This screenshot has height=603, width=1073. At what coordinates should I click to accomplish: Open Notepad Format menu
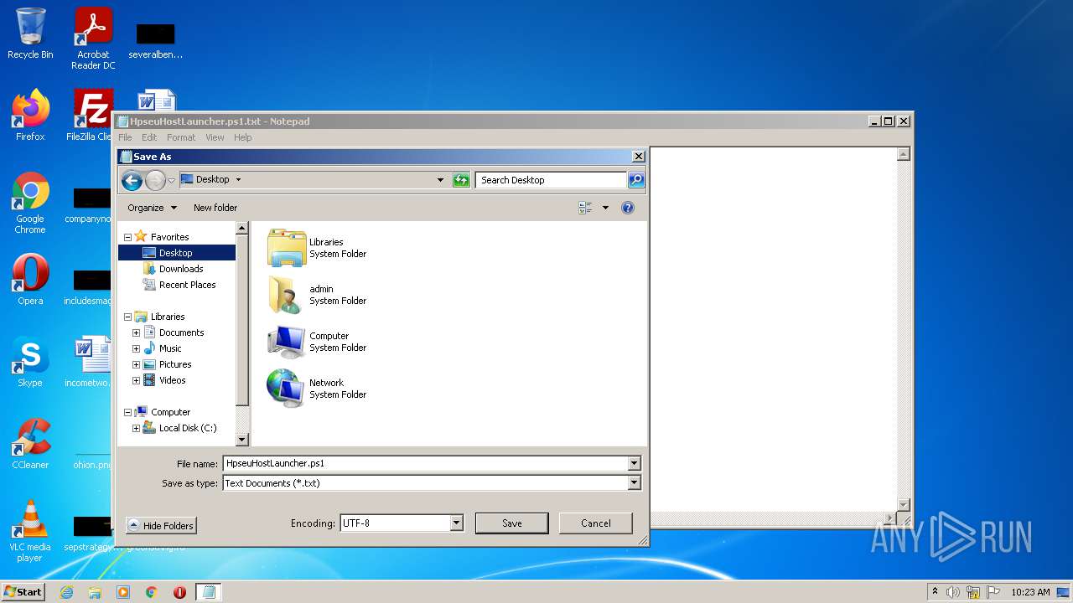181,137
